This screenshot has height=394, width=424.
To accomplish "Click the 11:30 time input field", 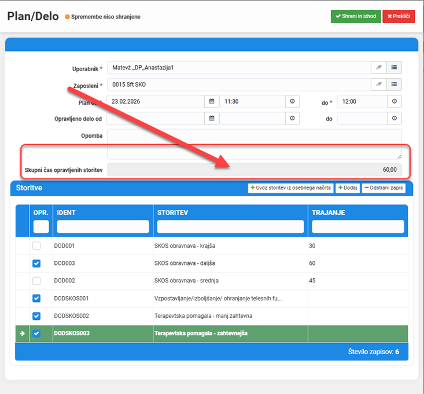I will [x=253, y=101].
